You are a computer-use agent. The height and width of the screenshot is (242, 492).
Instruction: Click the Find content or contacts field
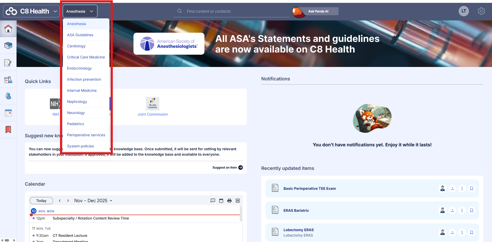[x=233, y=11]
